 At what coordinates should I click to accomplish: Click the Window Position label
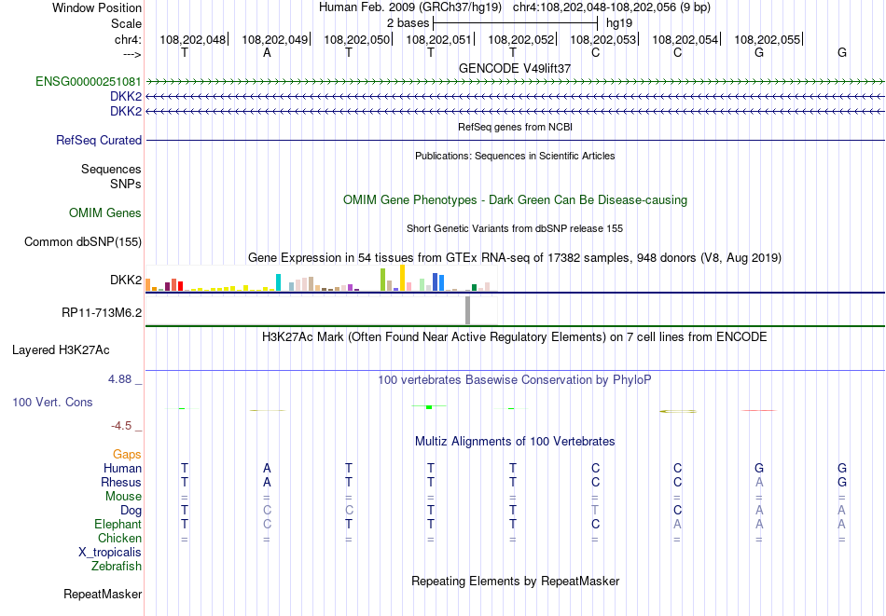(97, 7)
